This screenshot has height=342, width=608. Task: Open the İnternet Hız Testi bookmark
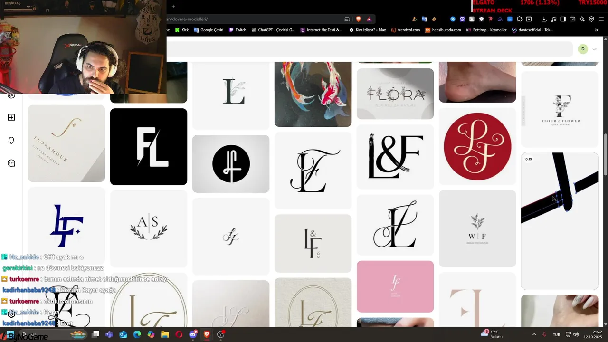321,30
